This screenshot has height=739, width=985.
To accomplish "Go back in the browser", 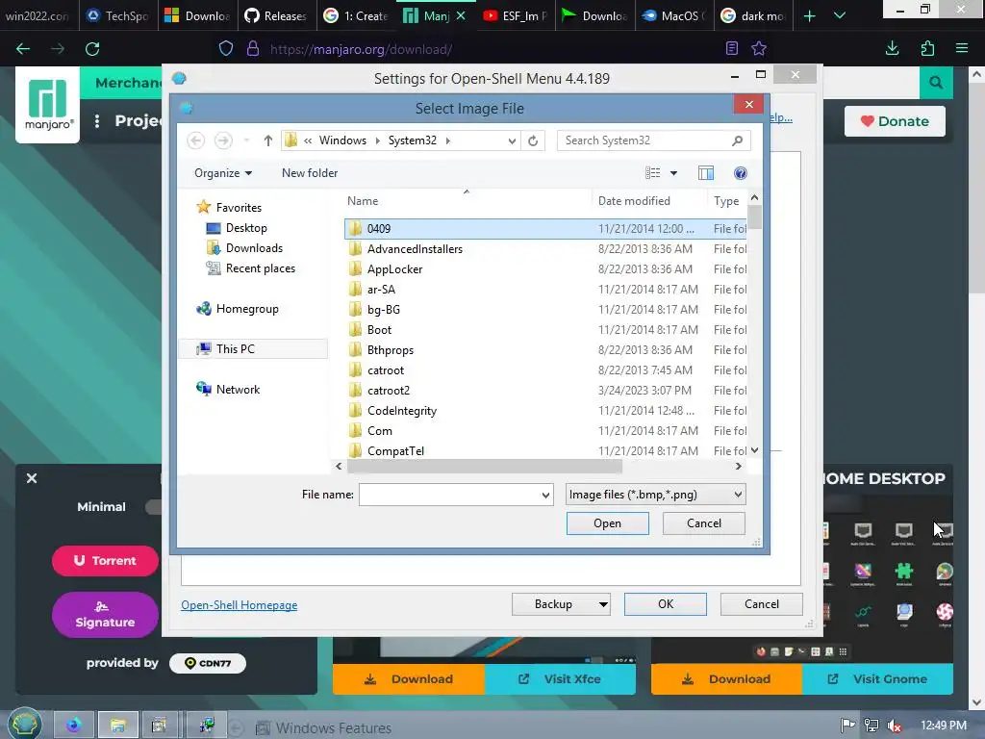I will 23,48.
